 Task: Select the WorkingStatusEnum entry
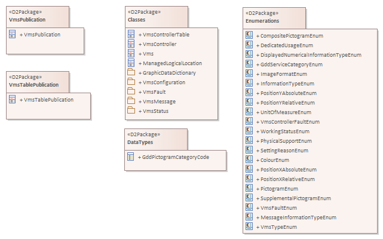pos(285,131)
